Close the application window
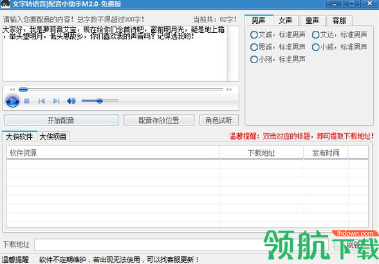This screenshot has width=379, height=264. tap(370, 4)
